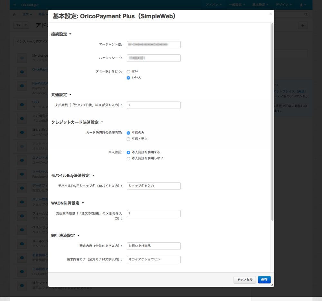The image size is (322, 301).
Task: Choose 与信・売上 card processing option
Action: click(128, 139)
